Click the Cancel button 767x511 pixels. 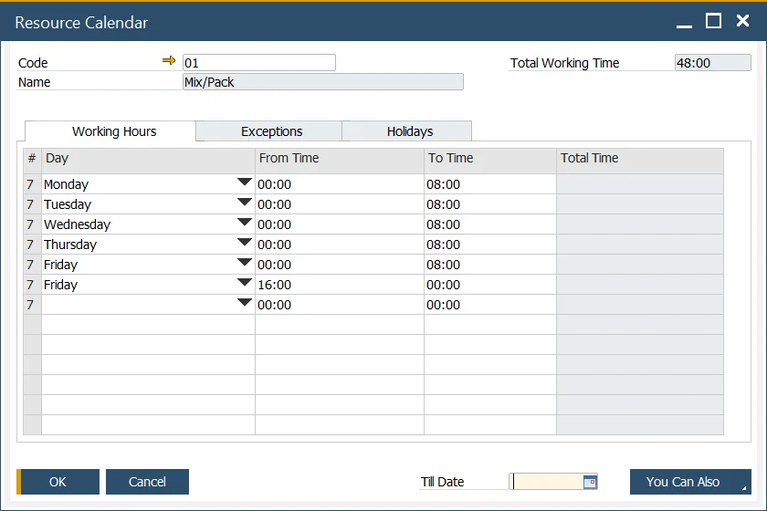pyautogui.click(x=147, y=482)
